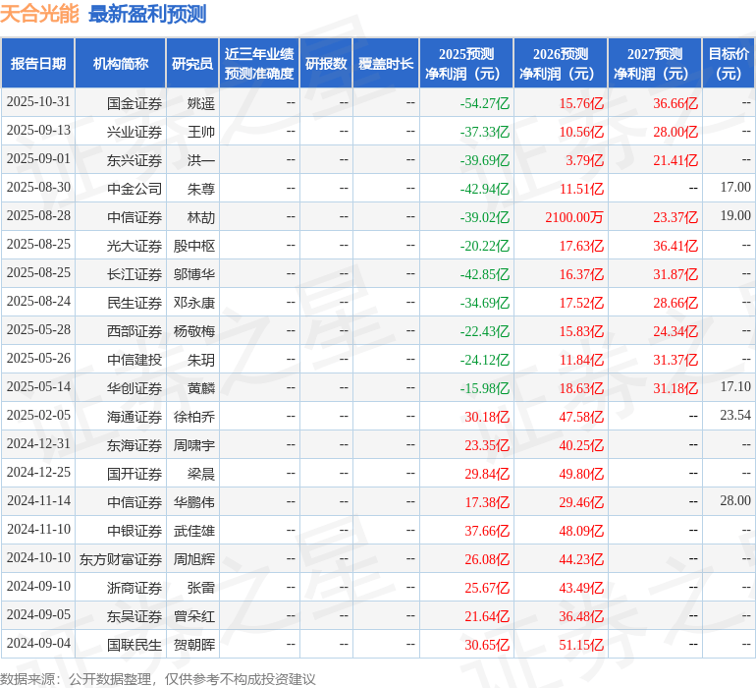The width and height of the screenshot is (756, 688).
Task: Open the 东方财富证券 institution entry
Action: pos(121,558)
